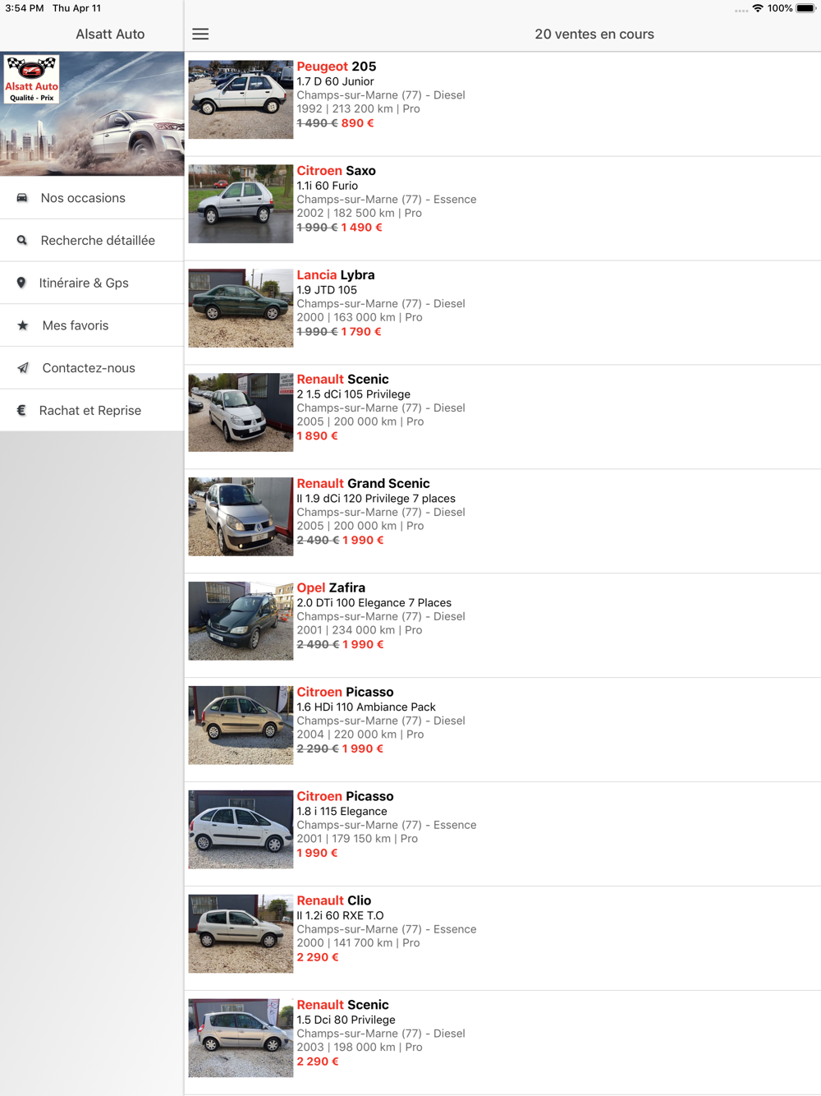Click the euro icon for Rachat et Reprise
Viewport: 821px width, 1096px height.
tap(21, 410)
